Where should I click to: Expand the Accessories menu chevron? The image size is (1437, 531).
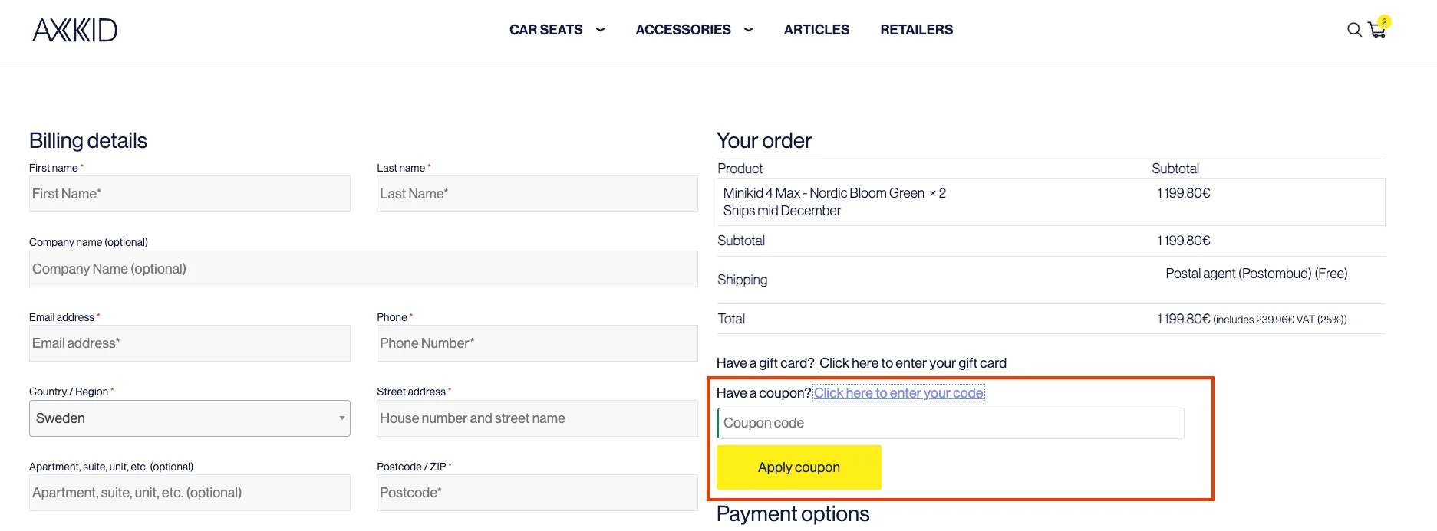tap(749, 30)
